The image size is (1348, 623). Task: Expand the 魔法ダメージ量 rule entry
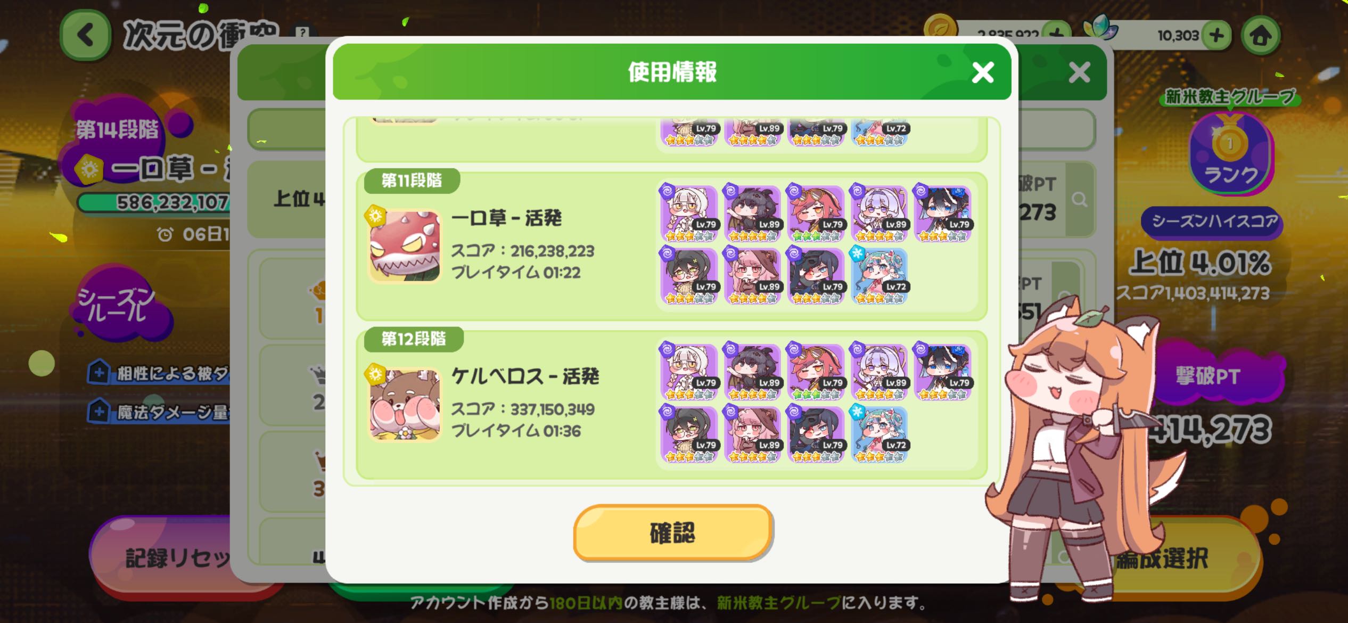(159, 412)
